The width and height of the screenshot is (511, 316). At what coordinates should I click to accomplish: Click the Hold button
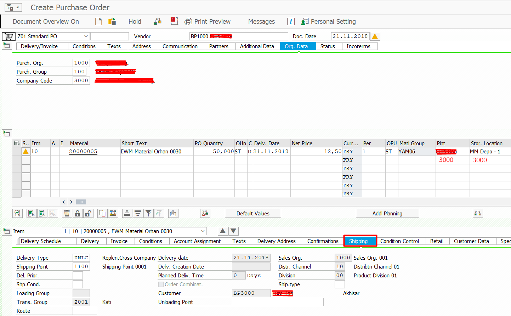pyautogui.click(x=135, y=22)
